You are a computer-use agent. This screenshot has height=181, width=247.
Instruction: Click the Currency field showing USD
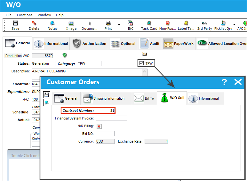105,141
